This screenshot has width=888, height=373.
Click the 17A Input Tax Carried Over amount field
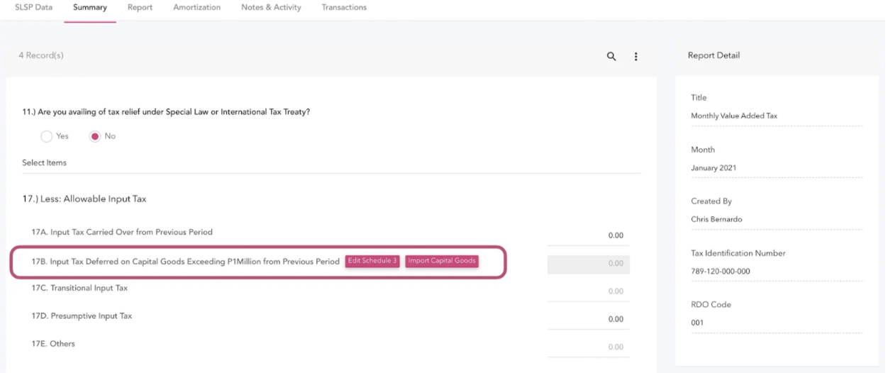(588, 235)
